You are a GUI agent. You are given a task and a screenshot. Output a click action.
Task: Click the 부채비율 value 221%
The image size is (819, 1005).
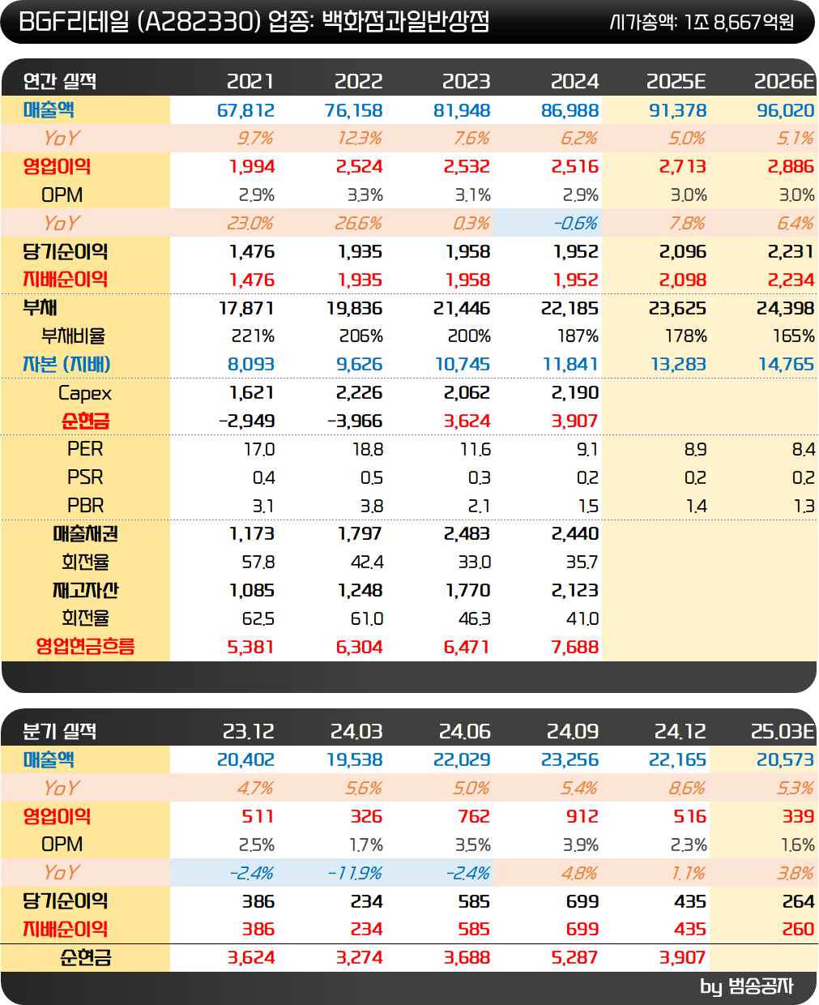pos(253,336)
